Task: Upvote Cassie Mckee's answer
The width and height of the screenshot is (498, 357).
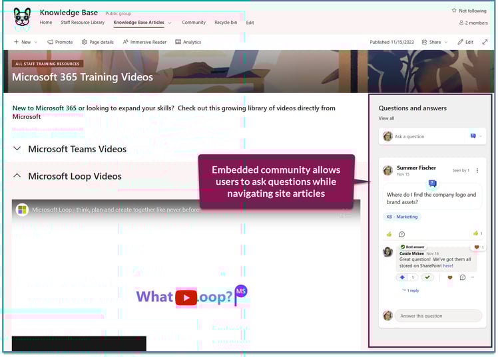Action: (x=402, y=277)
